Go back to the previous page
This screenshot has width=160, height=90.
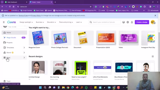pos(2,7)
